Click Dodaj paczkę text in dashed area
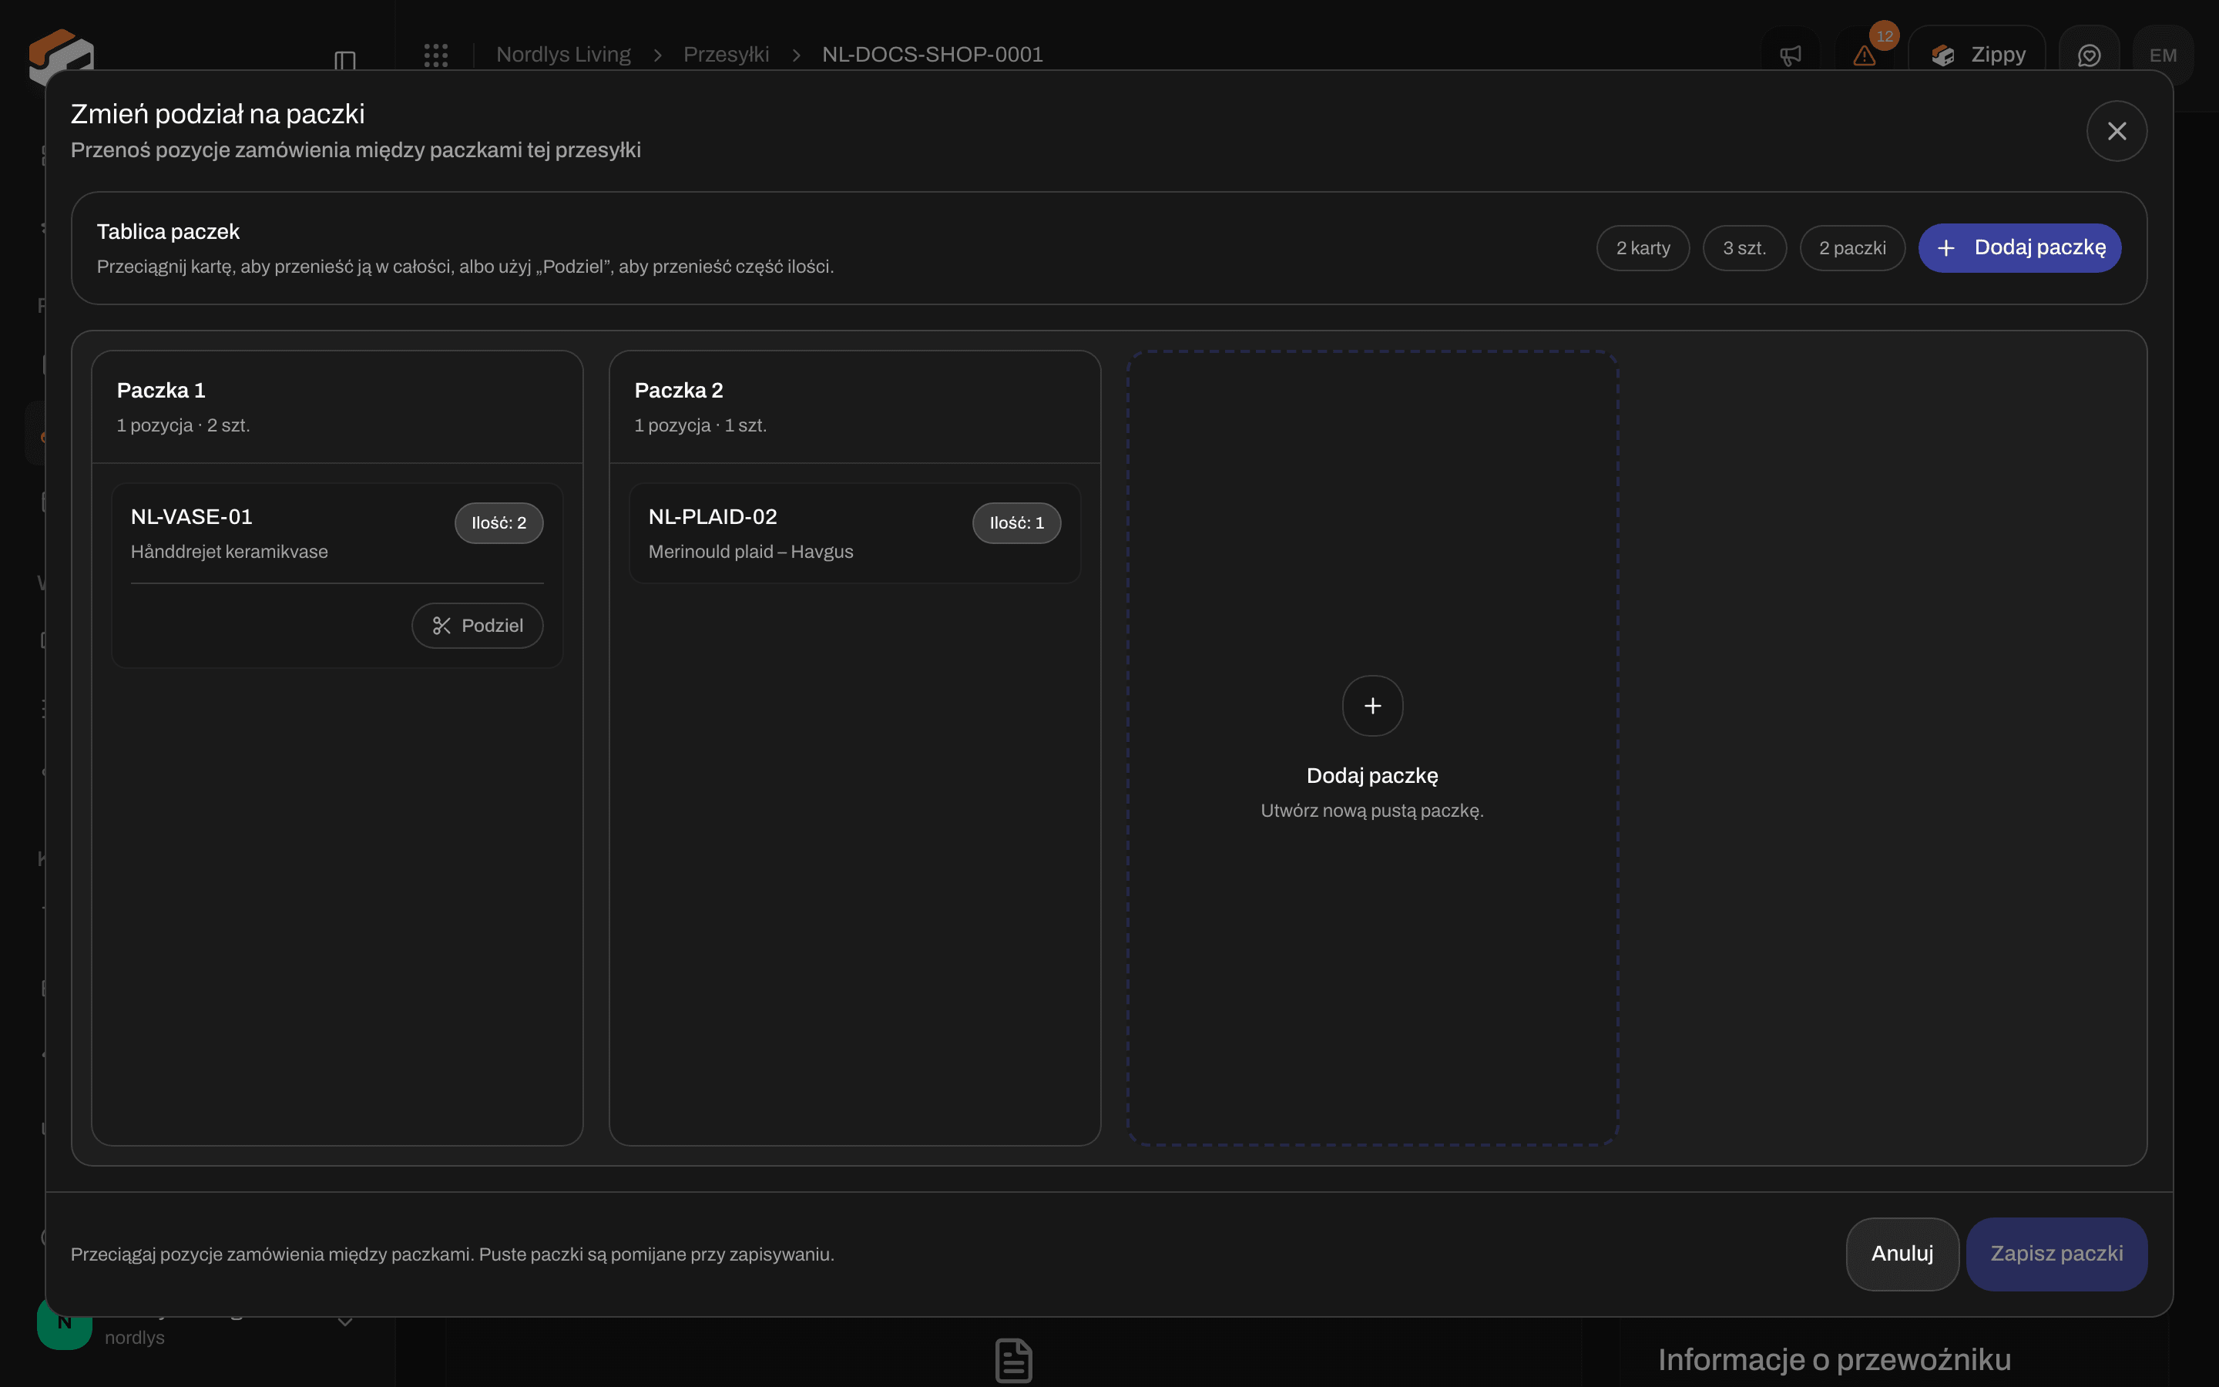 [1371, 776]
